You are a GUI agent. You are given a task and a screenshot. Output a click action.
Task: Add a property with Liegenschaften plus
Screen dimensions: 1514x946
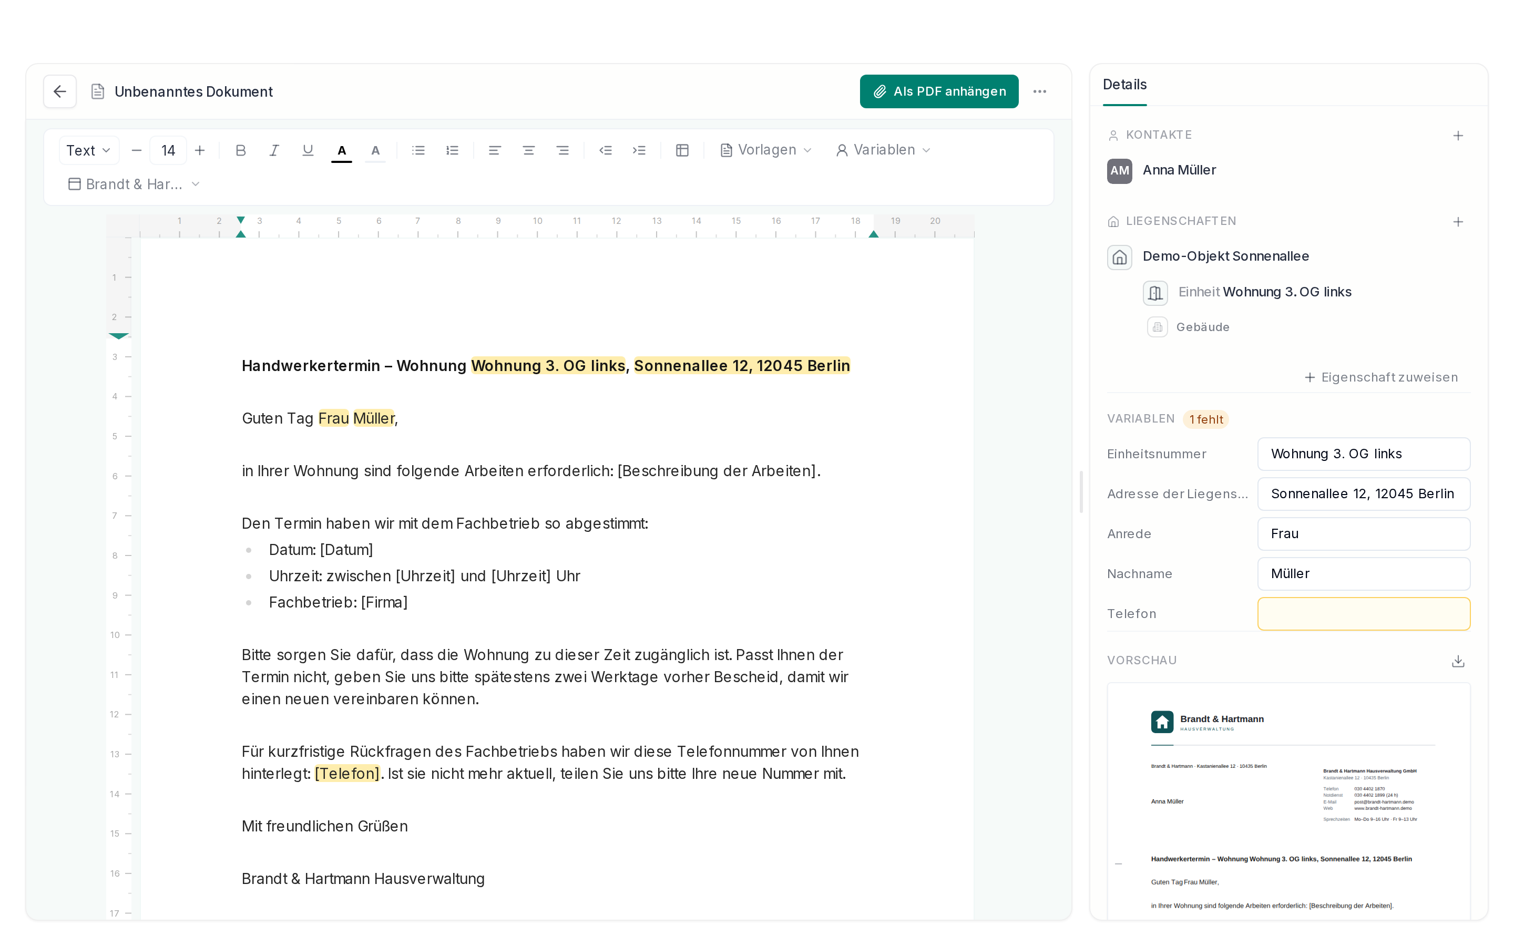[x=1458, y=222]
